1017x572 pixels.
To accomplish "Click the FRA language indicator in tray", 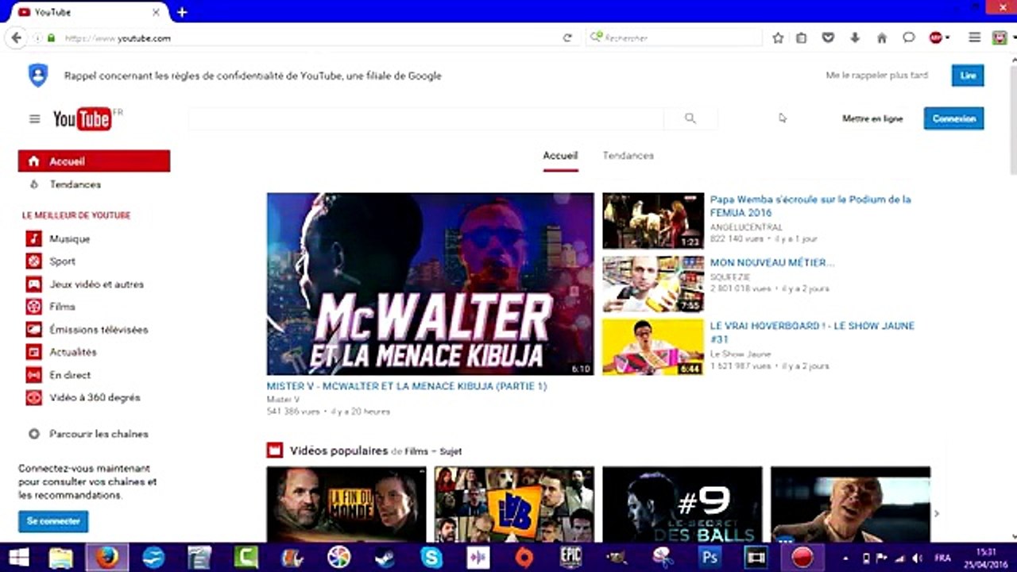I will pos(942,558).
